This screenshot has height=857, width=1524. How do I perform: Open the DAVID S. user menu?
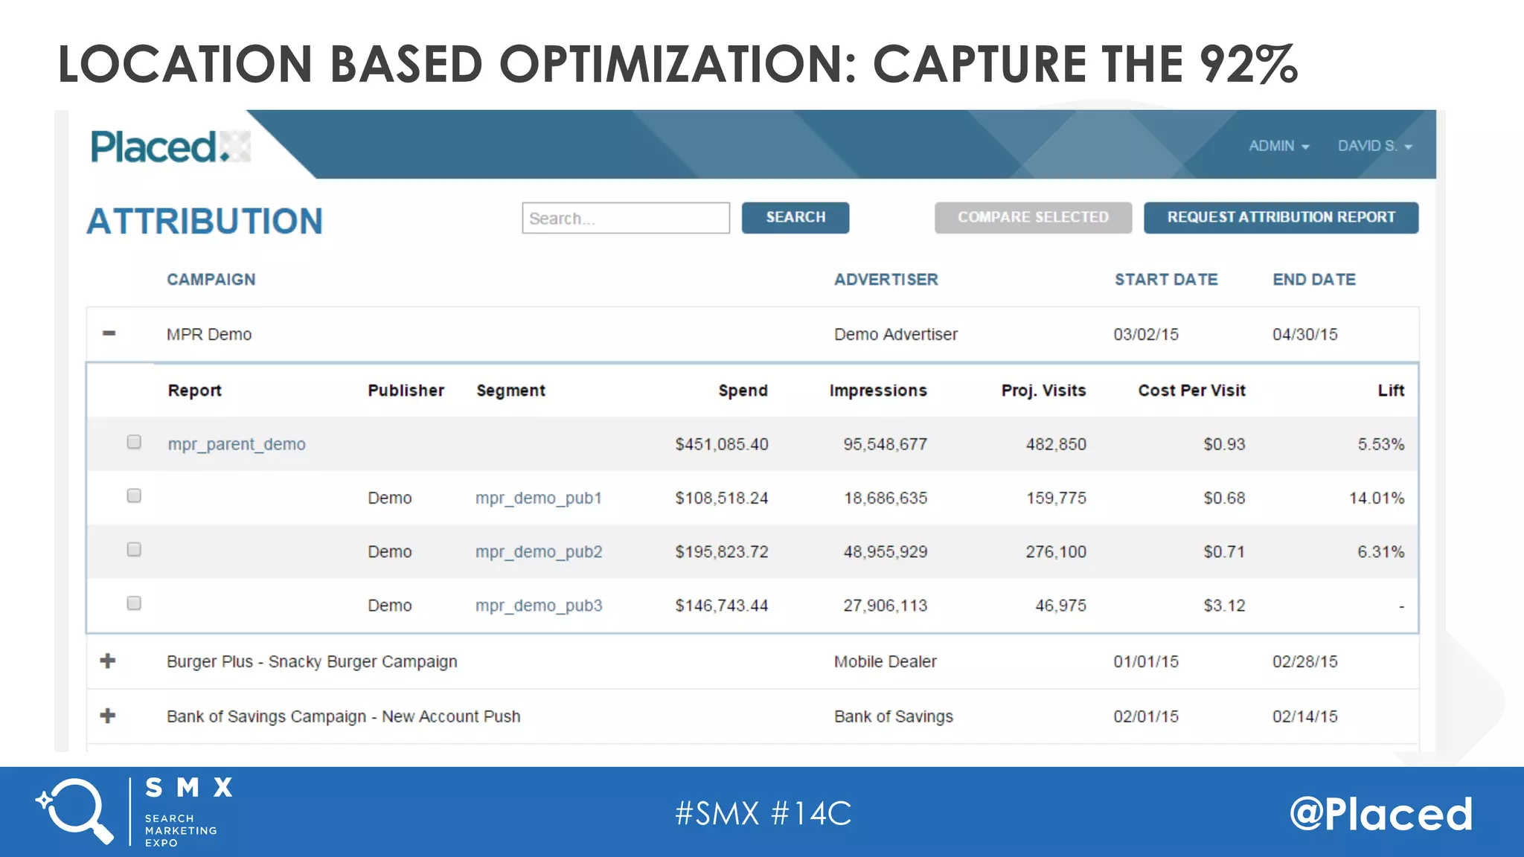point(1374,146)
